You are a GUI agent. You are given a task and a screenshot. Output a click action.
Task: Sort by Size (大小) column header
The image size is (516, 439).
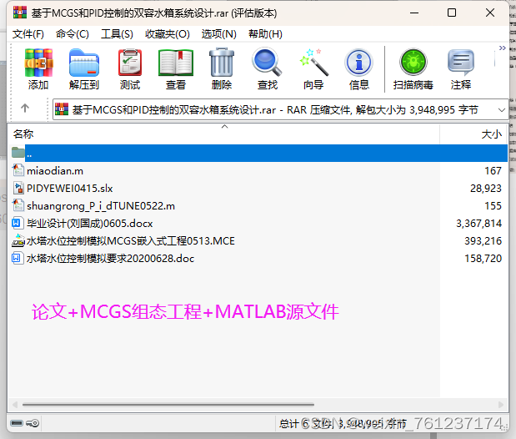(x=473, y=134)
